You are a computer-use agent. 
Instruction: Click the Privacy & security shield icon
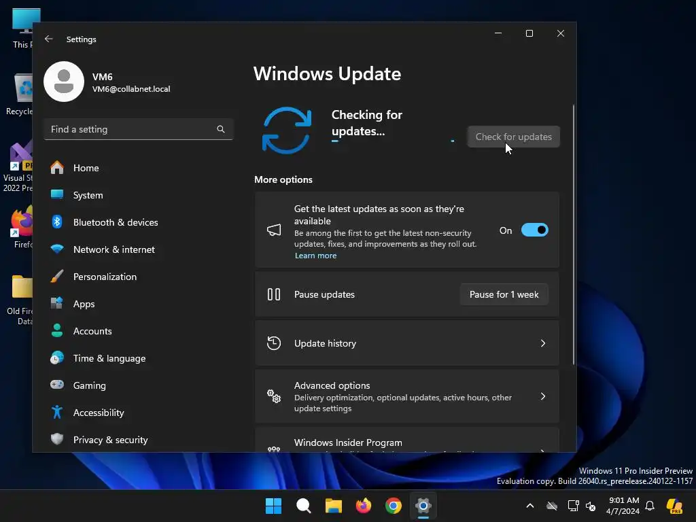coord(57,440)
